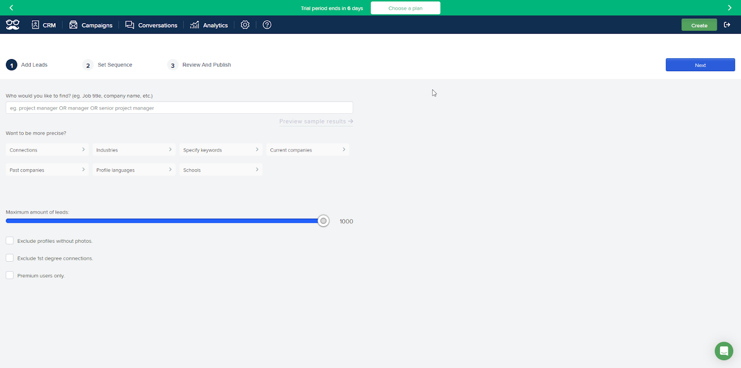
Task: Click the mustache glasses logo icon
Action: (13, 25)
